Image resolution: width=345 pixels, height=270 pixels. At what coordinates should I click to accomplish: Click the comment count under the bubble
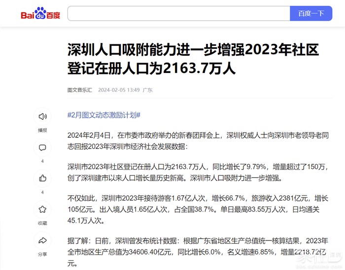click(x=42, y=161)
